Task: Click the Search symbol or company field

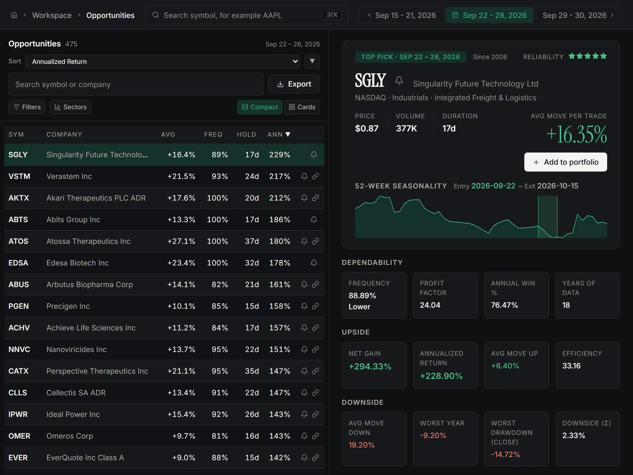Action: coord(136,84)
